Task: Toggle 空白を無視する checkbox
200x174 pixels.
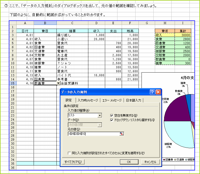Action: point(112,115)
